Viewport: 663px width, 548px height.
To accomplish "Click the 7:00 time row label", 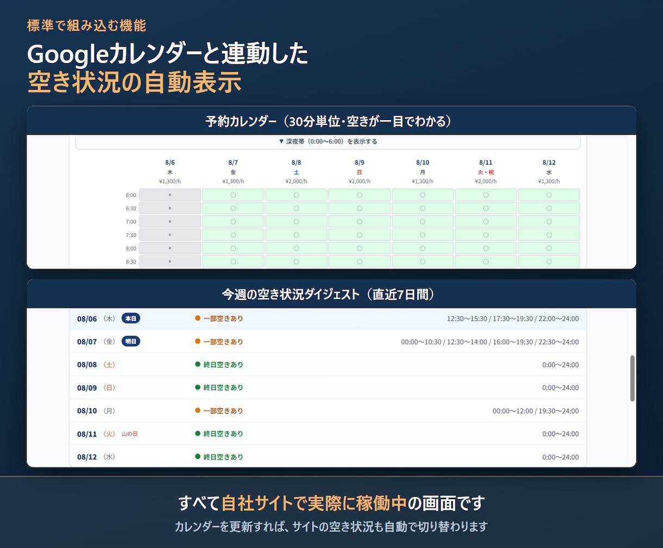I will tap(131, 221).
